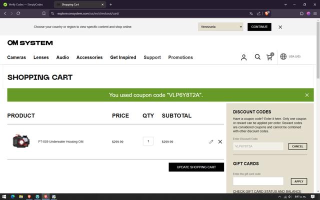This screenshot has height=200, width=320.
Task: Close the country selection banner
Action: (280, 27)
